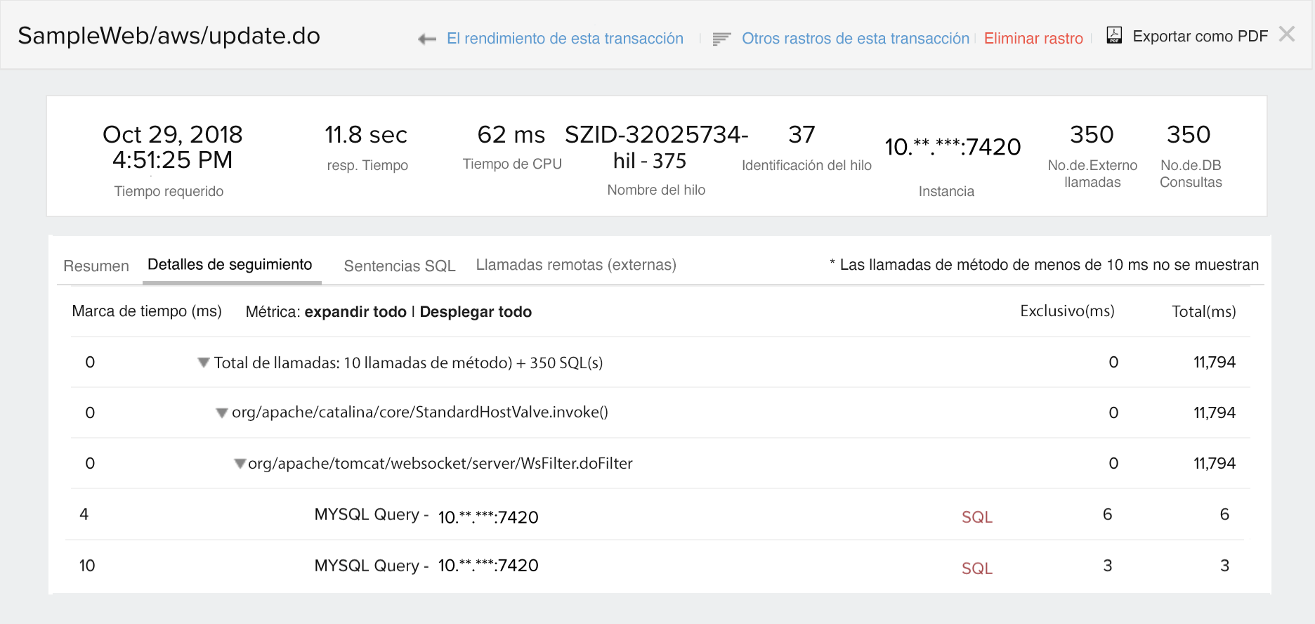Click the back arrow icon in header
Image resolution: width=1315 pixels, height=624 pixels.
426,39
